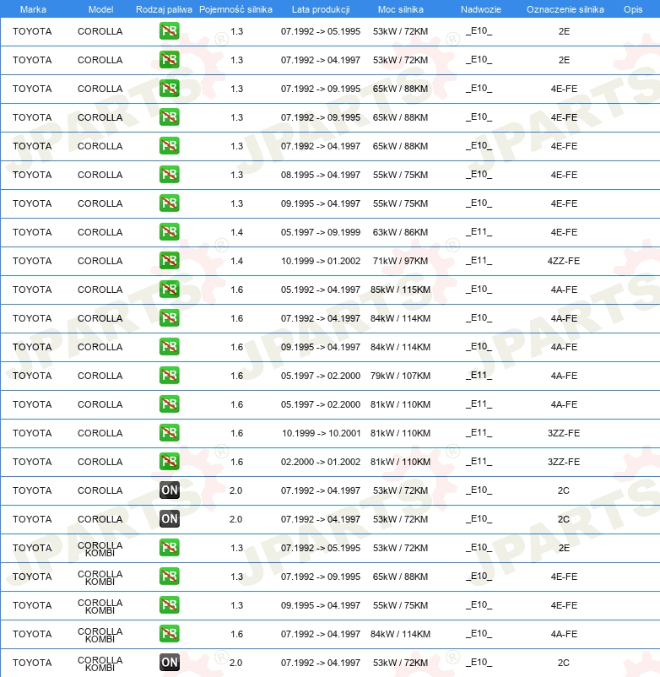Click the Opis column header

633,9
